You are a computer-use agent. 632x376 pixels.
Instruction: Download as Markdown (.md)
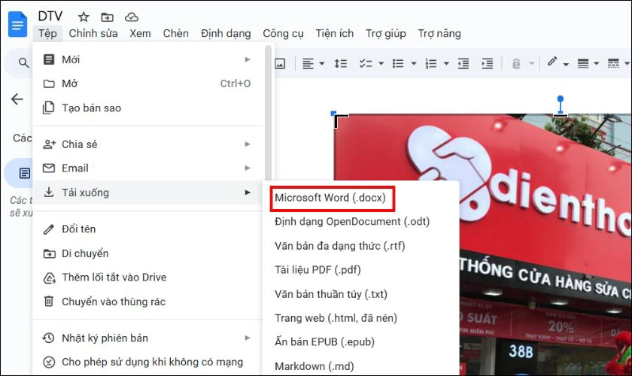click(361, 366)
